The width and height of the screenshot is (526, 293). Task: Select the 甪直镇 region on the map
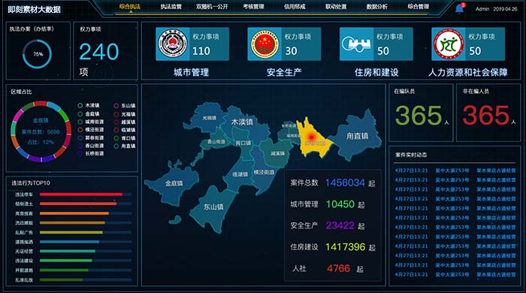click(x=357, y=135)
